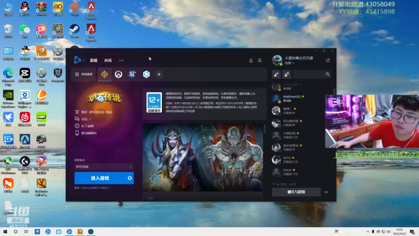419x236 pixels.
Task: Open the shop cart link for Hearthstone items
Action: coord(93,112)
